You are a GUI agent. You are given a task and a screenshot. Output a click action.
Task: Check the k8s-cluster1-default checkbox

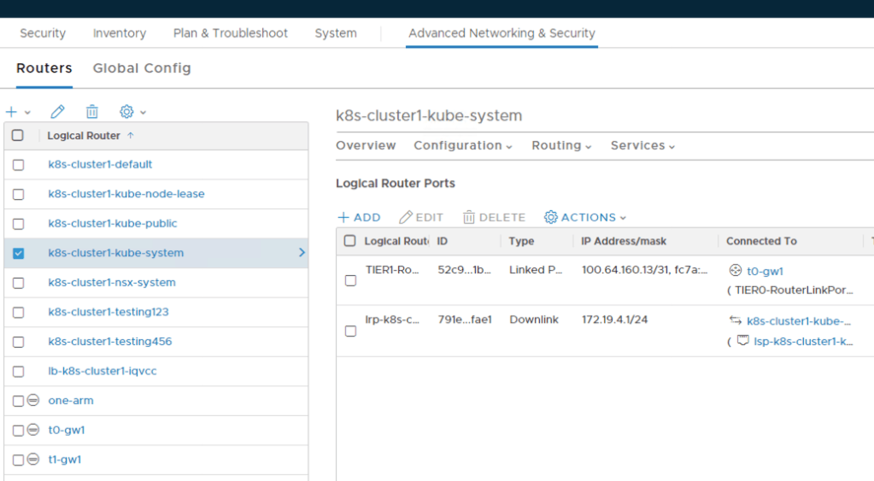18,165
